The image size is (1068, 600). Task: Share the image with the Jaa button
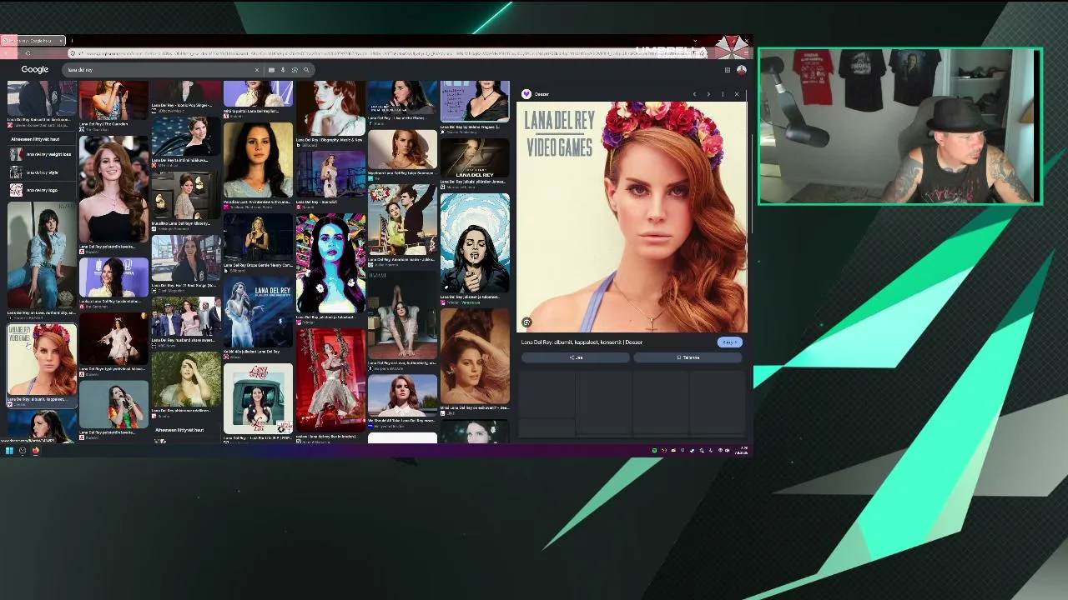click(576, 357)
